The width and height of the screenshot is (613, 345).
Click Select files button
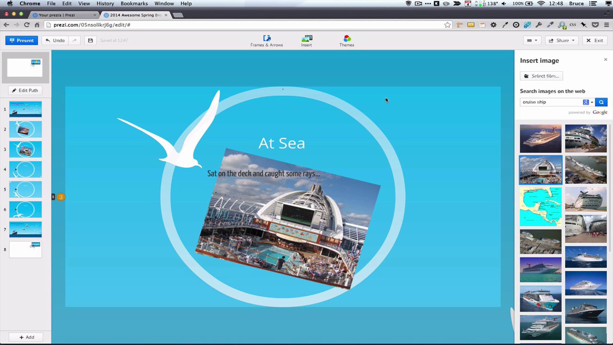tap(541, 76)
